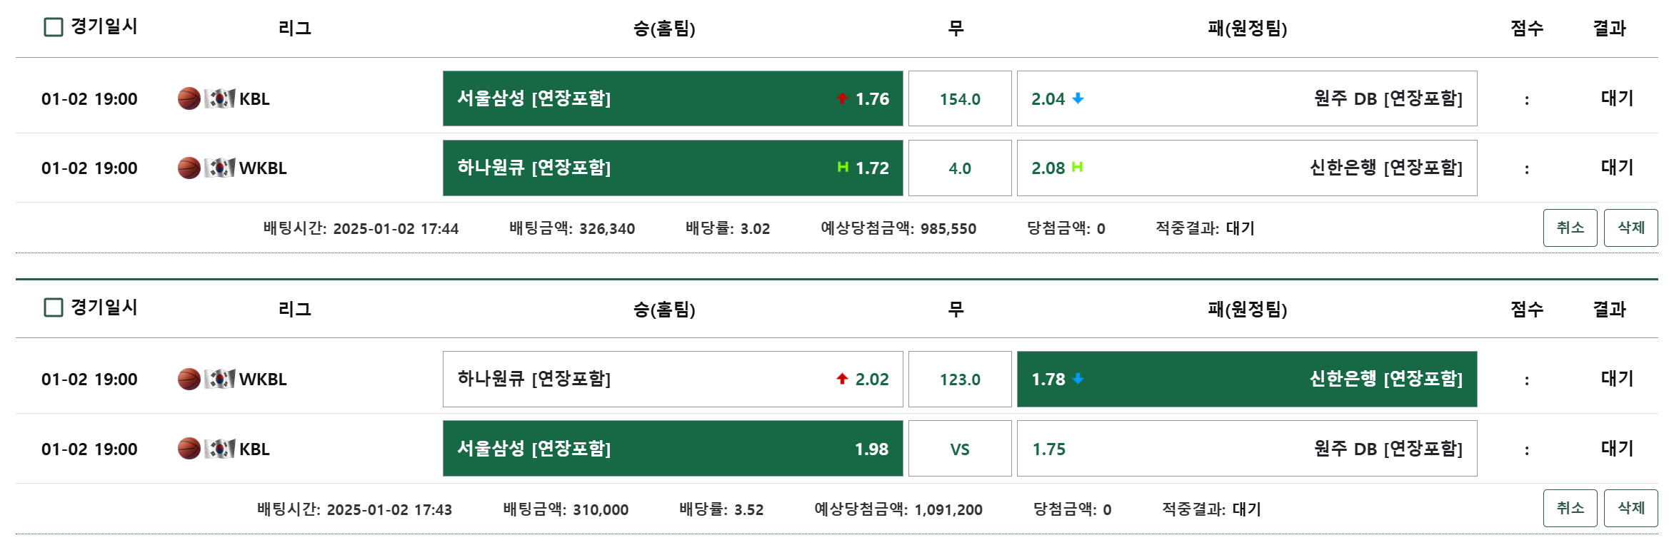Click blue down arrow next to 1.78 odds
The width and height of the screenshot is (1674, 550).
1078,379
